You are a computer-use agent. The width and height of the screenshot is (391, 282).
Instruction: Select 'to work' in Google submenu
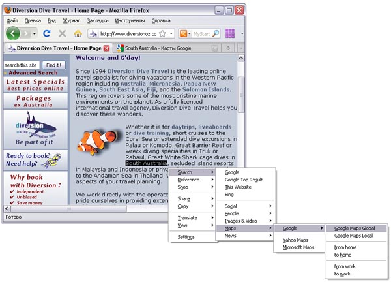coord(356,274)
